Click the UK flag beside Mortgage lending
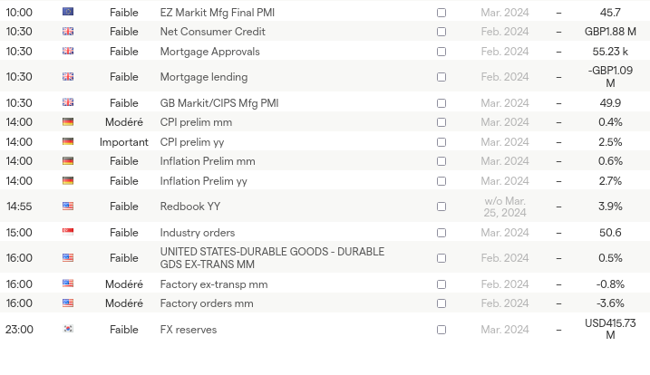 click(68, 77)
